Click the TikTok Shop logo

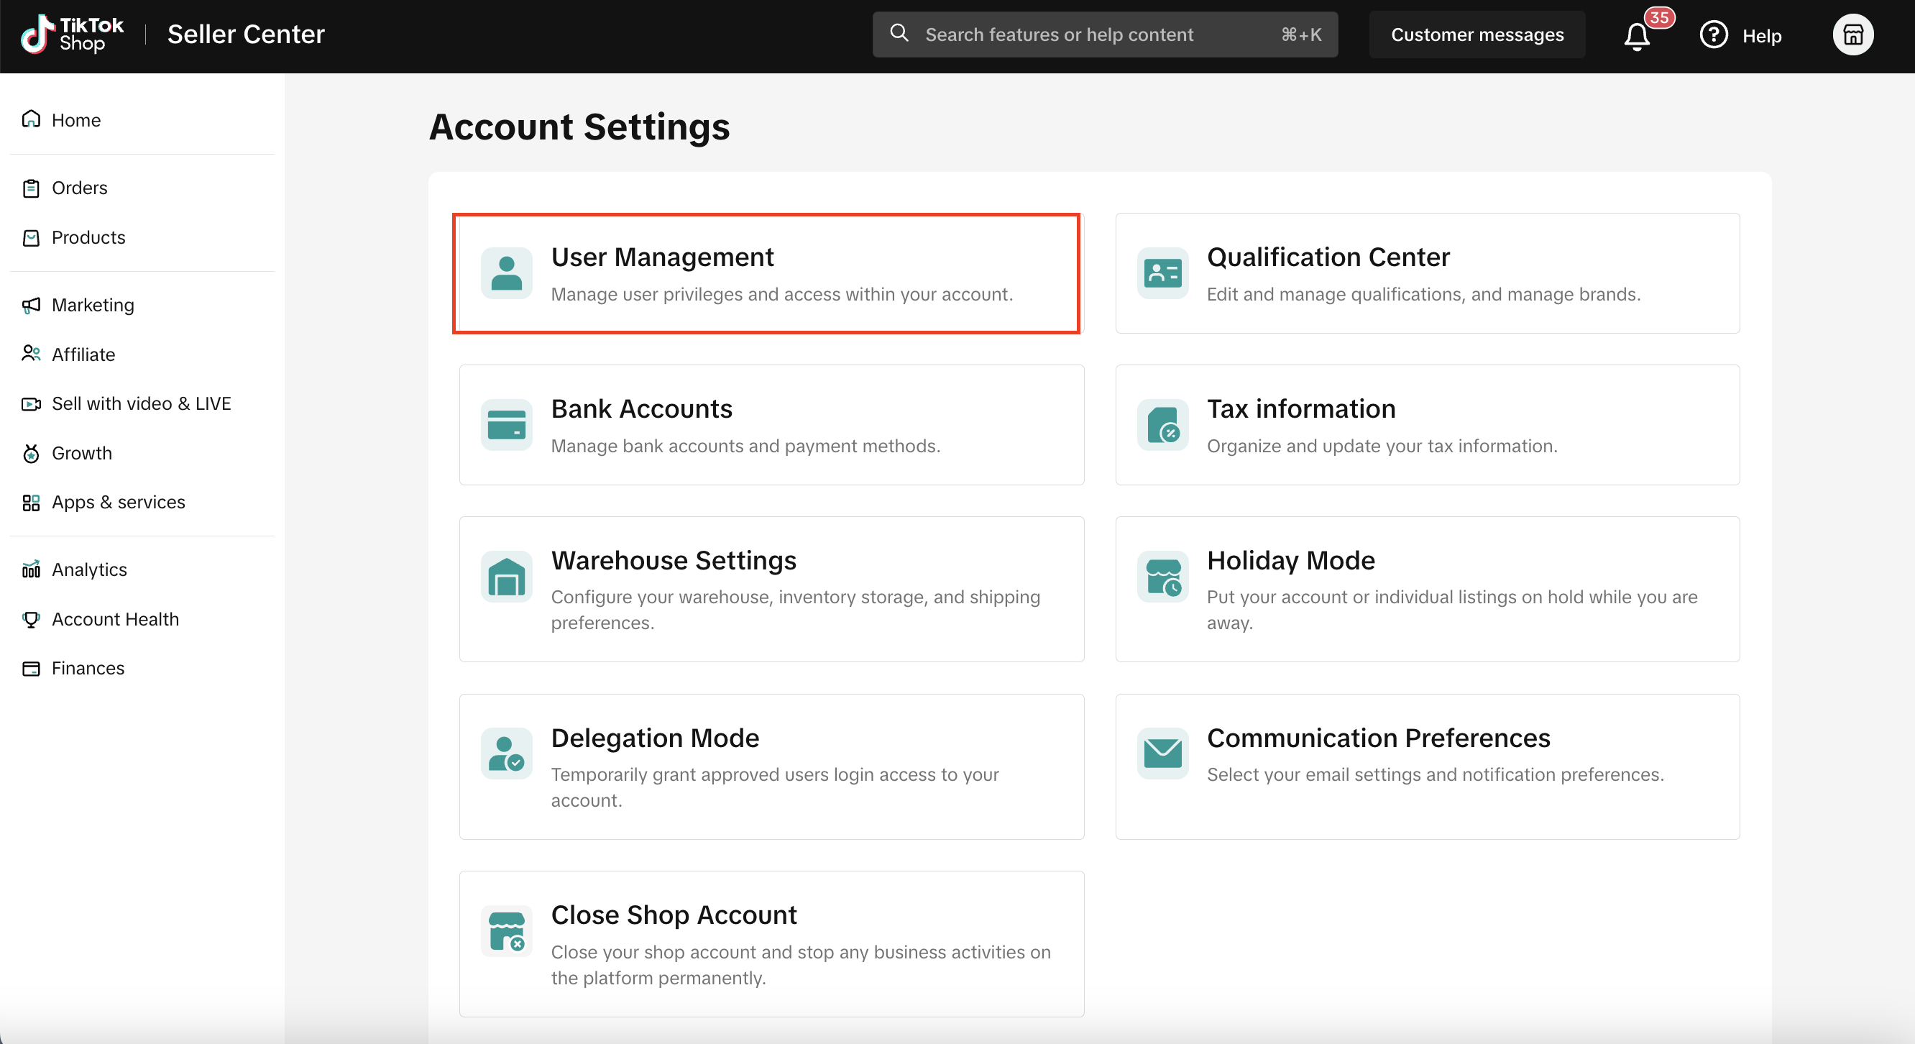pyautogui.click(x=72, y=35)
